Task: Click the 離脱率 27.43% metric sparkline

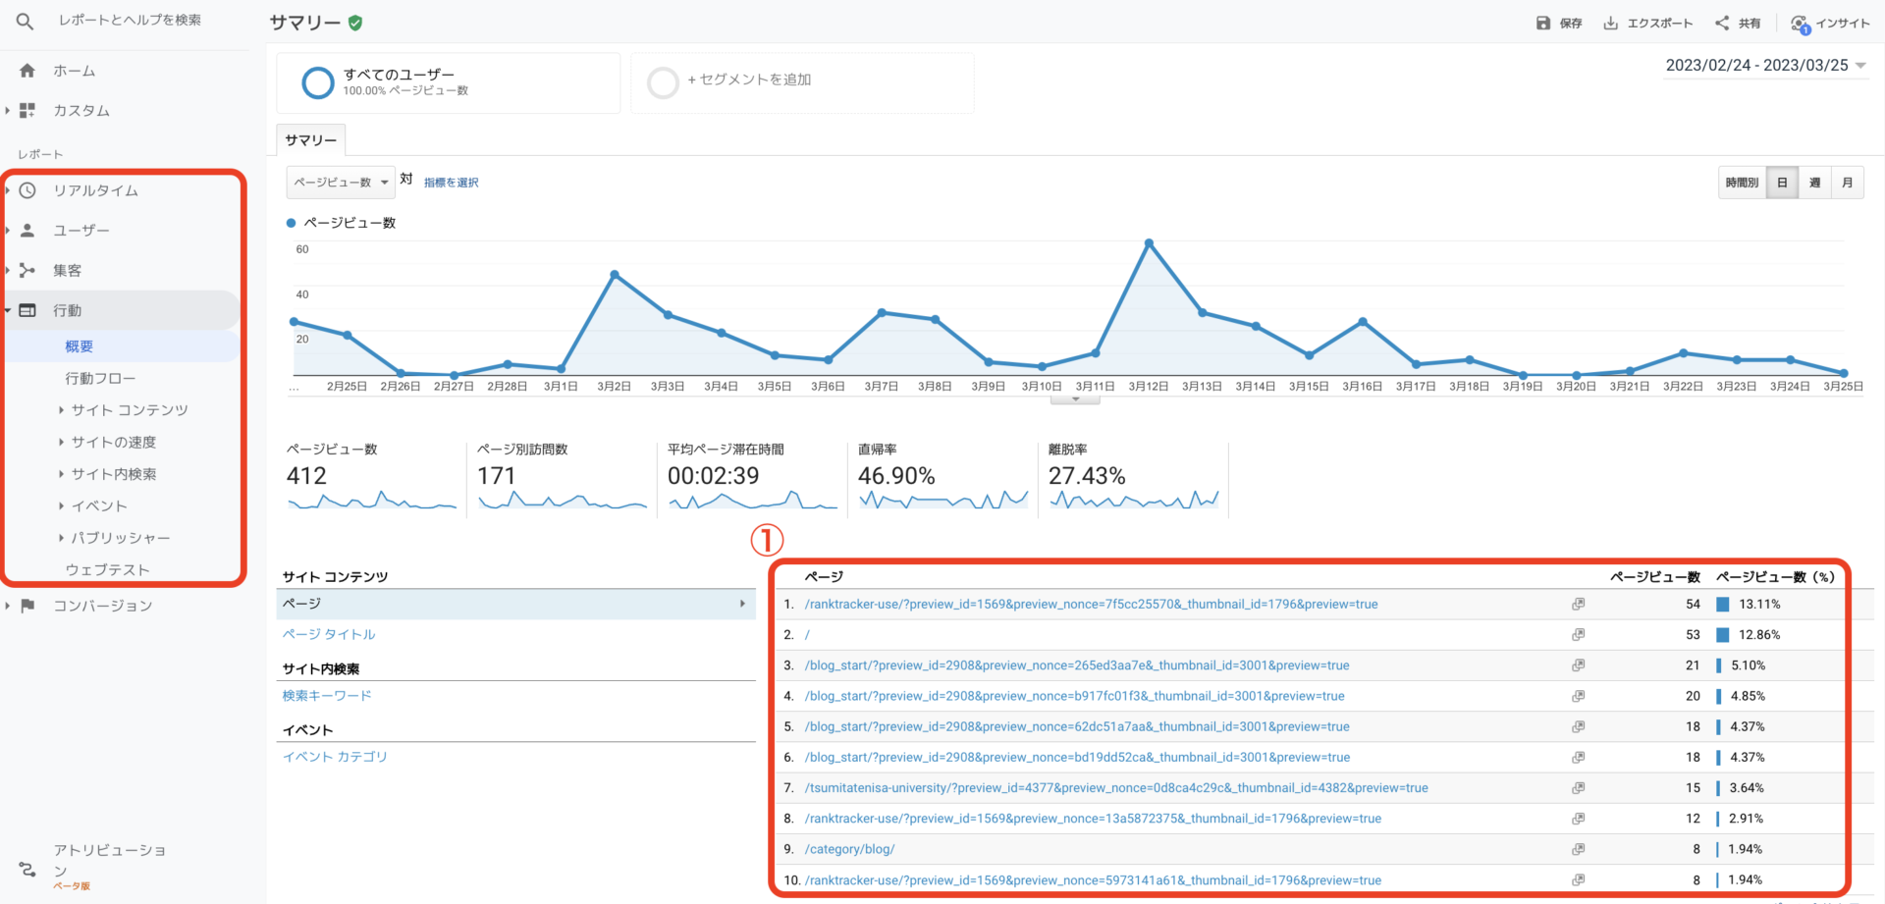Action: [x=1134, y=501]
